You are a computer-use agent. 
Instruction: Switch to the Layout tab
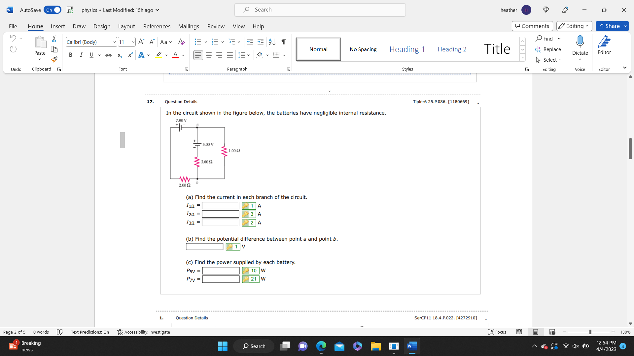pyautogui.click(x=126, y=26)
